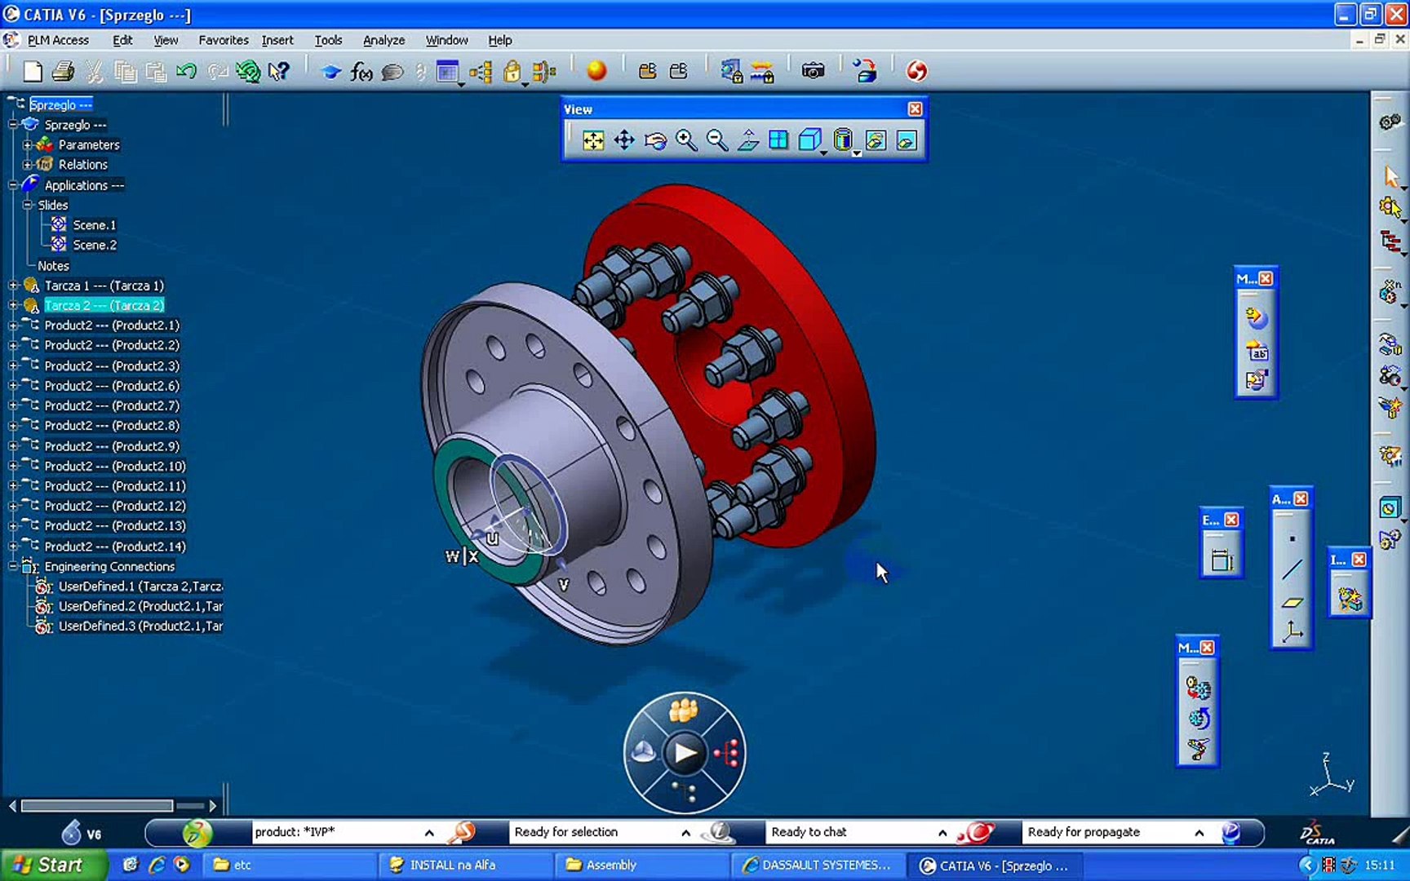Screen dimensions: 1410x881
Task: Select Scene.2 in the tree
Action: [x=94, y=245]
